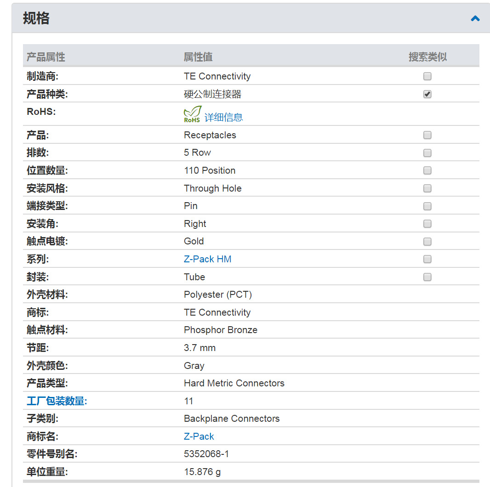Click the 硬公制连接器 value
Viewport: 490px width, 487px height.
tap(212, 94)
